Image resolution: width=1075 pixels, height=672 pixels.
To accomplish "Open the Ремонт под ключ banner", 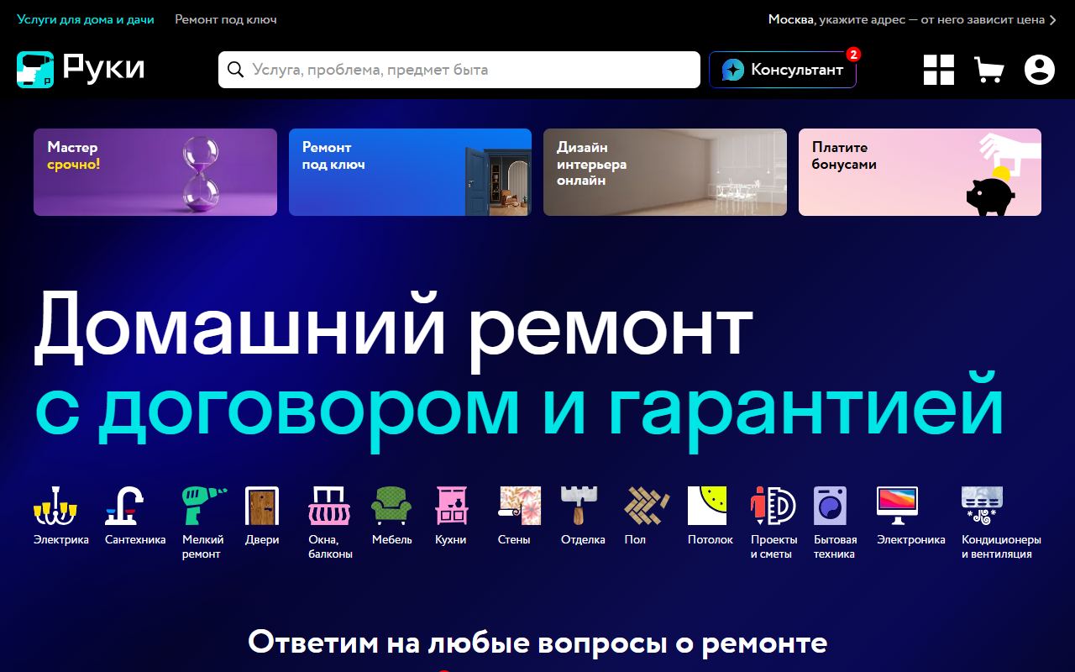I will pos(410,172).
